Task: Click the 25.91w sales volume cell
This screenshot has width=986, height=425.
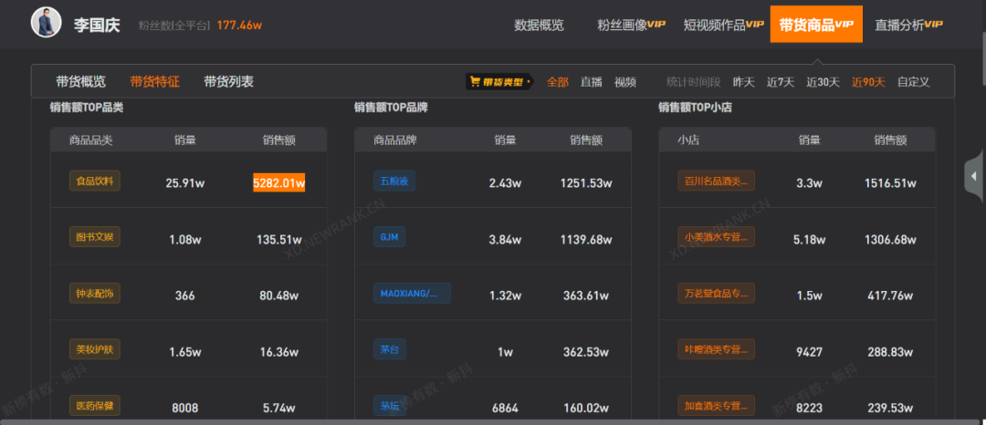Action: click(x=184, y=183)
